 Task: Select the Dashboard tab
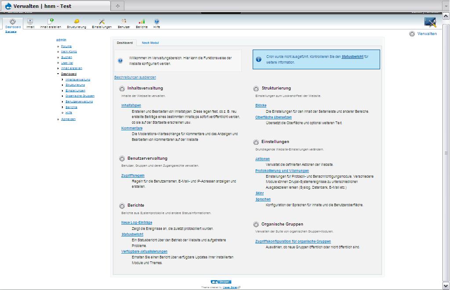[125, 43]
